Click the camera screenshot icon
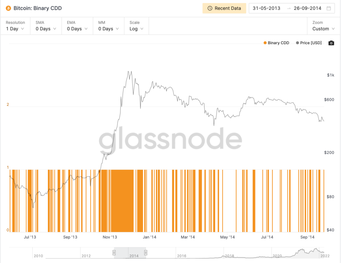 tap(331, 43)
